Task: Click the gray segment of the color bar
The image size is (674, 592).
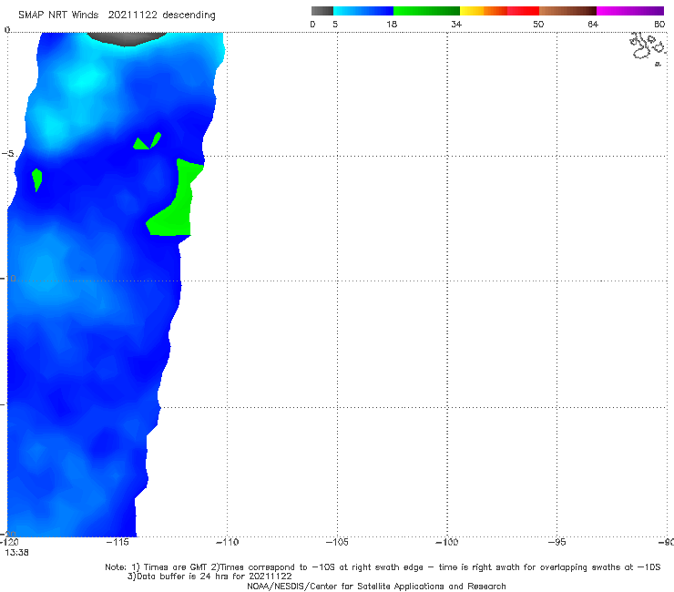Action: pyautogui.click(x=322, y=11)
